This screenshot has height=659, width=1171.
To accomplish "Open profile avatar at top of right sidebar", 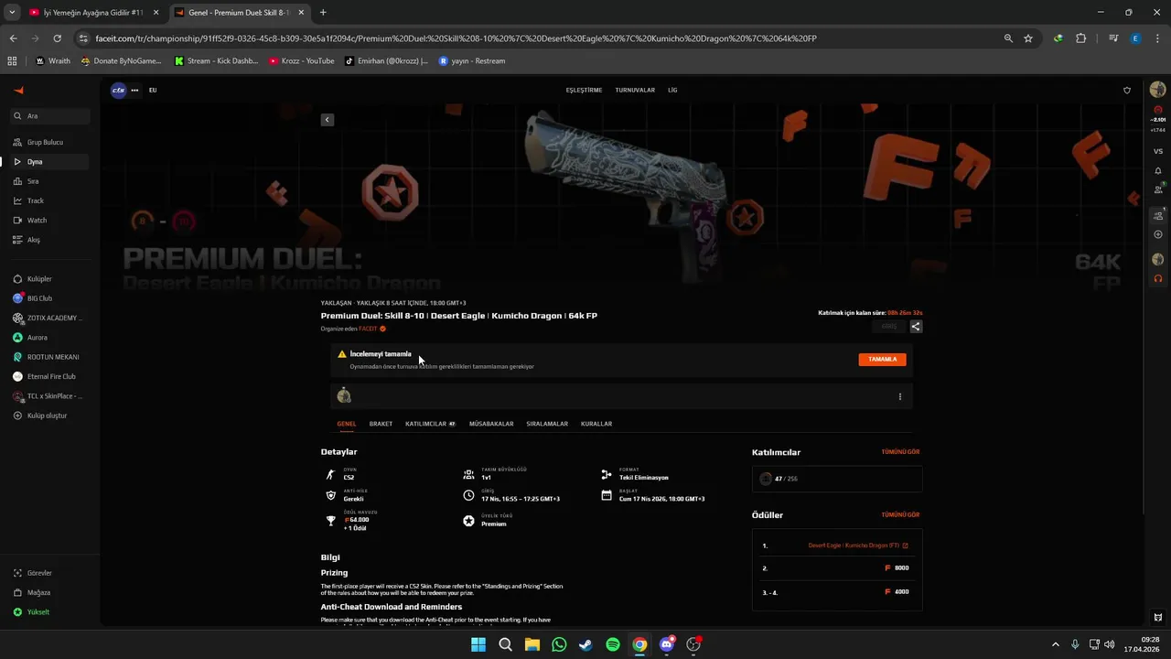I will pos(1158,90).
